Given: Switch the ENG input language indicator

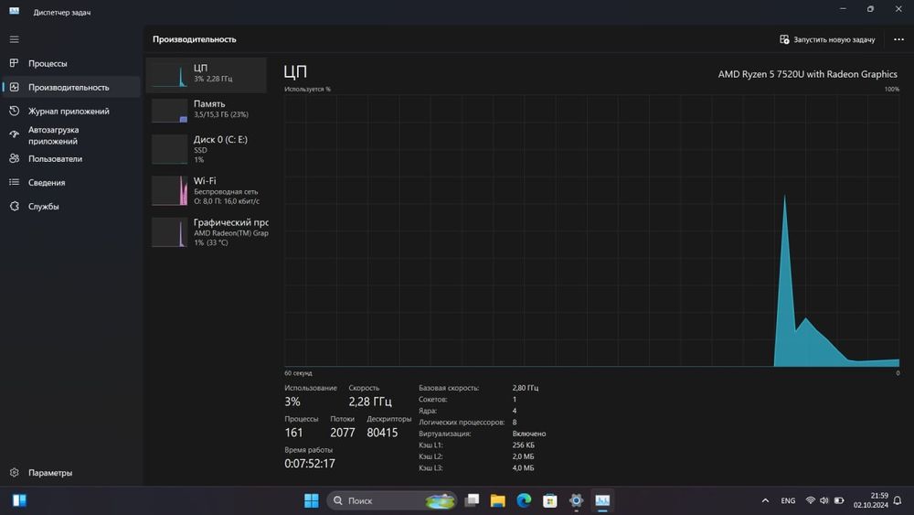Looking at the screenshot, I should 788,500.
